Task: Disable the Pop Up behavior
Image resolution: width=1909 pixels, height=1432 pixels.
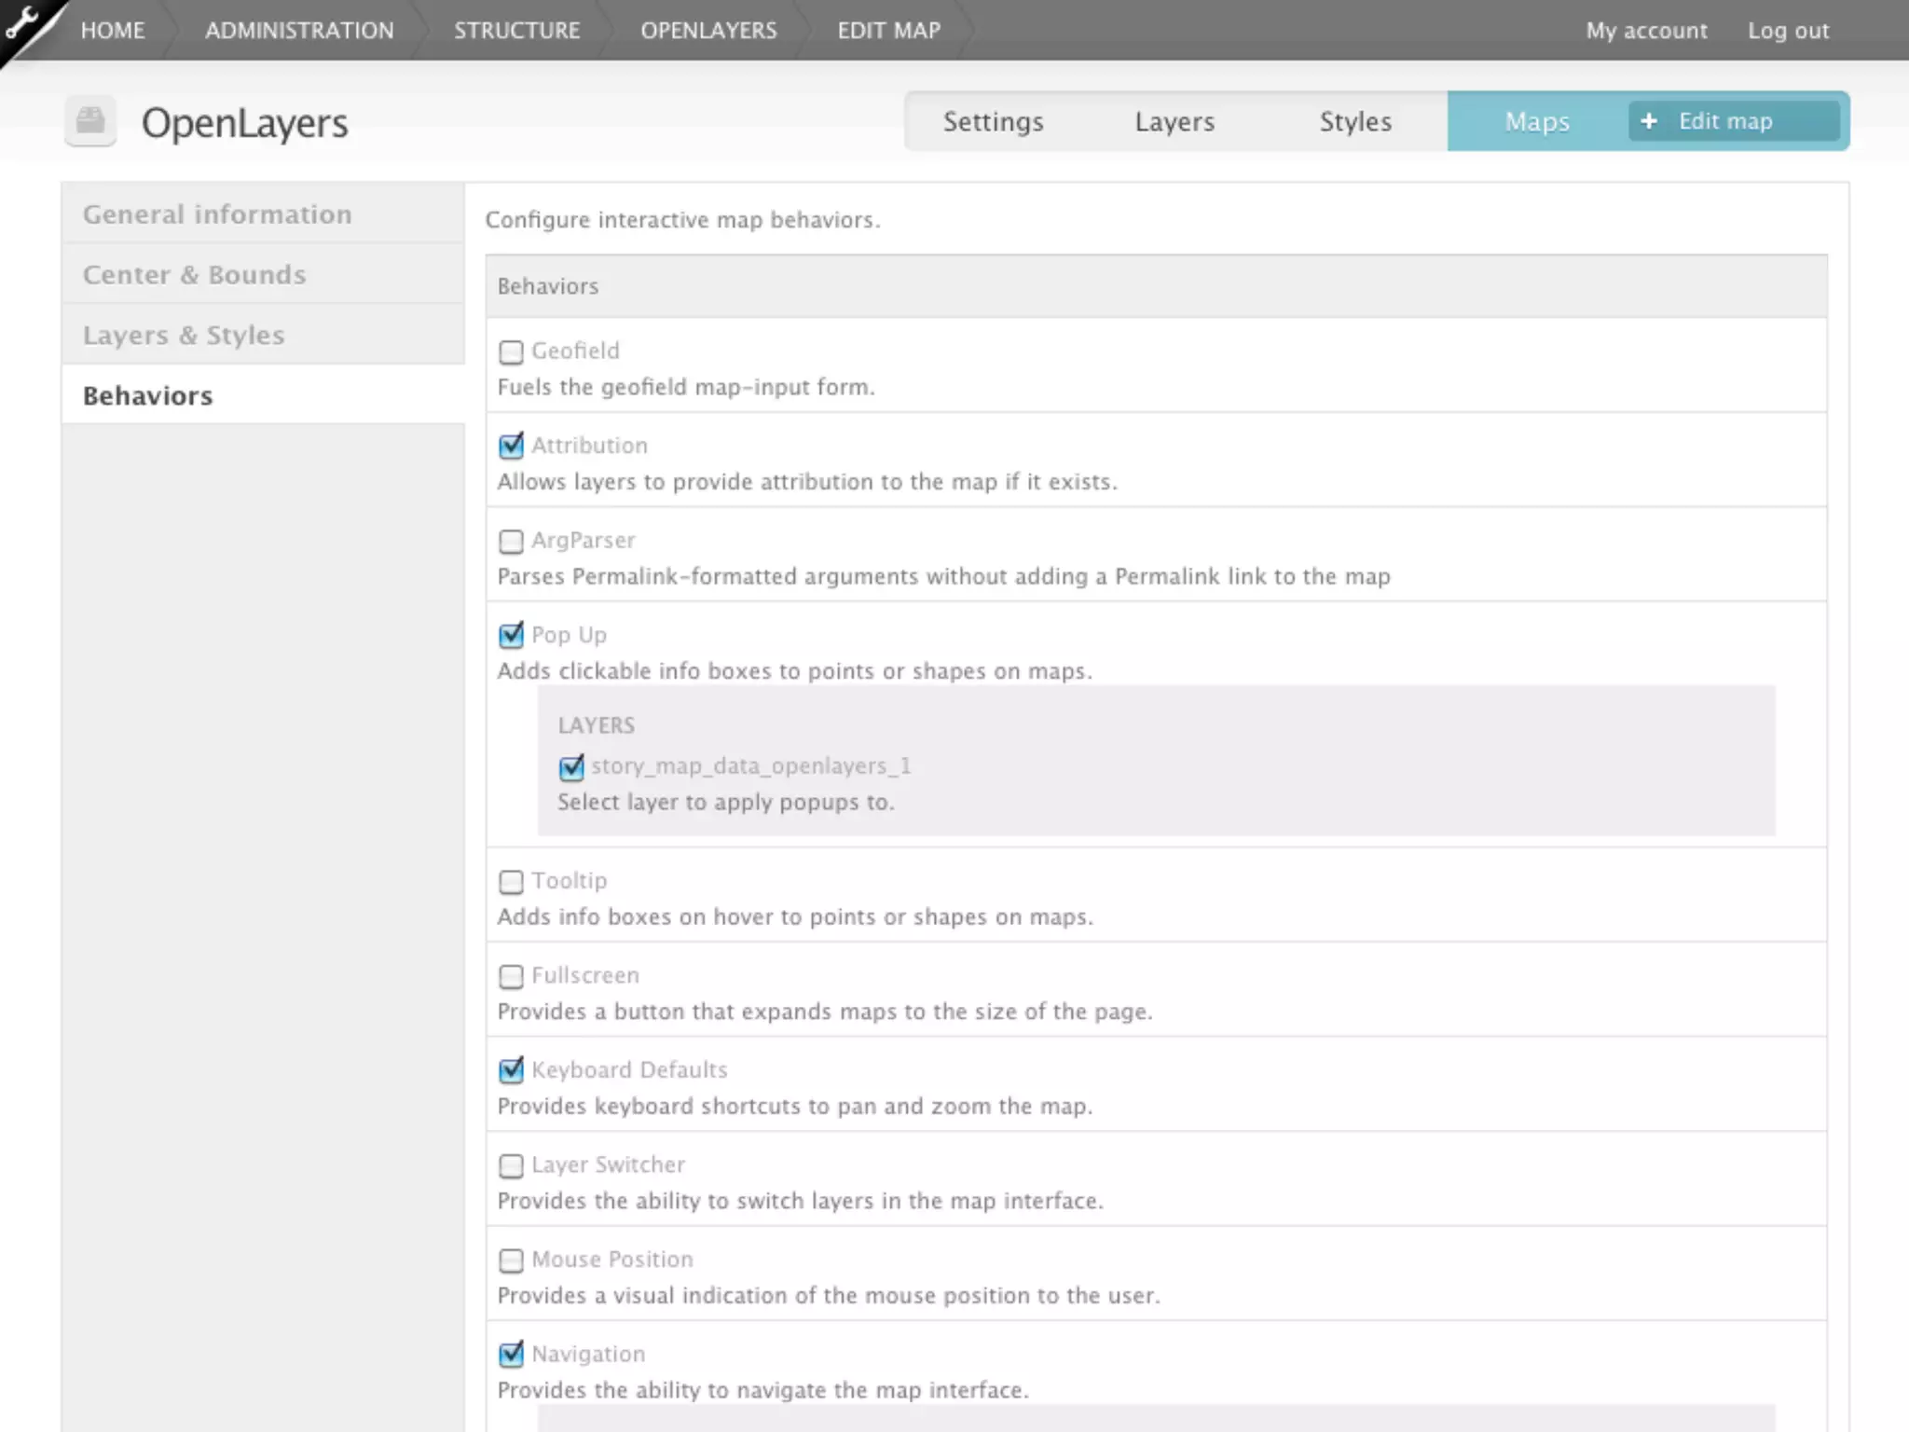Action: coord(511,636)
